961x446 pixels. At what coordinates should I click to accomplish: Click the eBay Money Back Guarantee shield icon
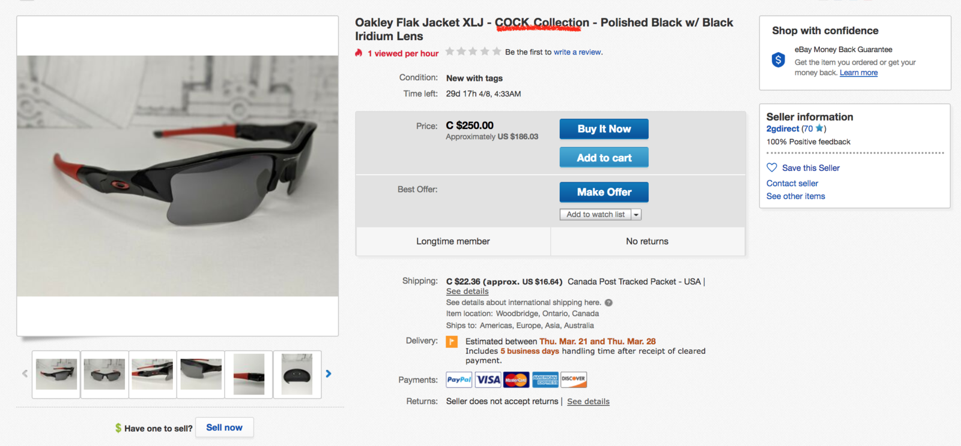[x=778, y=60]
